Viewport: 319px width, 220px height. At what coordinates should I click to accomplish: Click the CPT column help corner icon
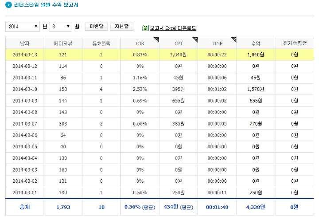coord(195,40)
